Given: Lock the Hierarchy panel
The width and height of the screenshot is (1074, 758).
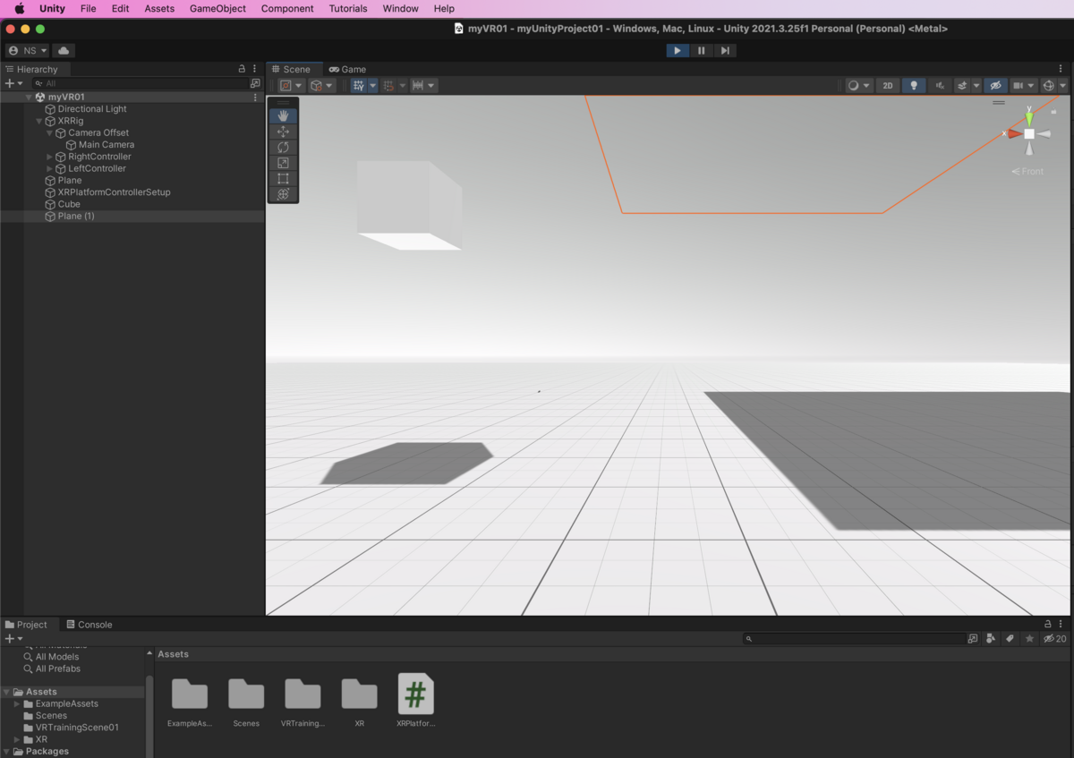Looking at the screenshot, I should pos(242,69).
